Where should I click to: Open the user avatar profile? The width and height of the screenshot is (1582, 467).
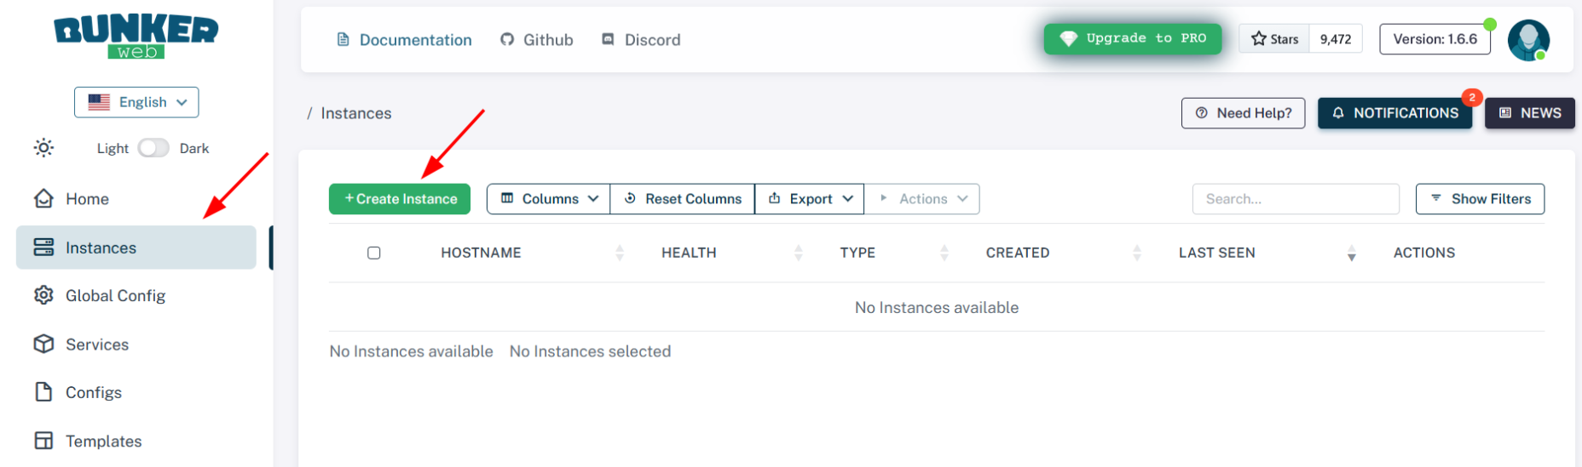(x=1528, y=40)
